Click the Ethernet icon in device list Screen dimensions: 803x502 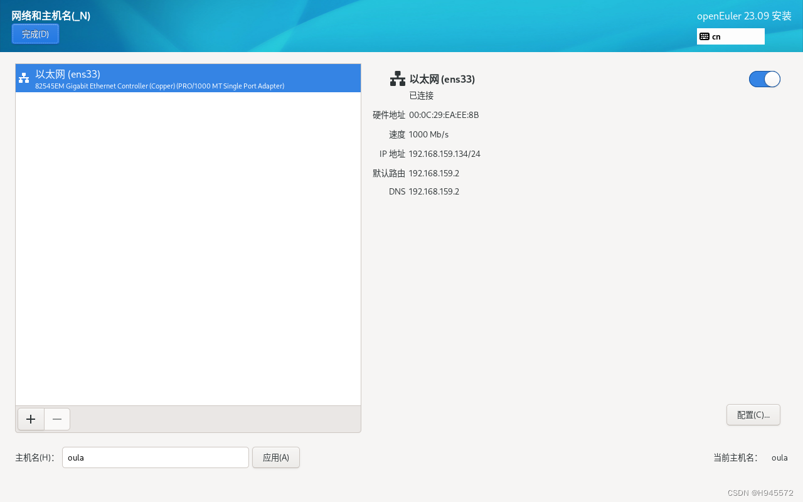(24, 78)
